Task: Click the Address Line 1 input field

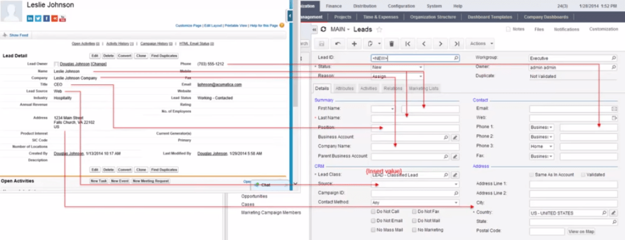Action: pos(573,184)
